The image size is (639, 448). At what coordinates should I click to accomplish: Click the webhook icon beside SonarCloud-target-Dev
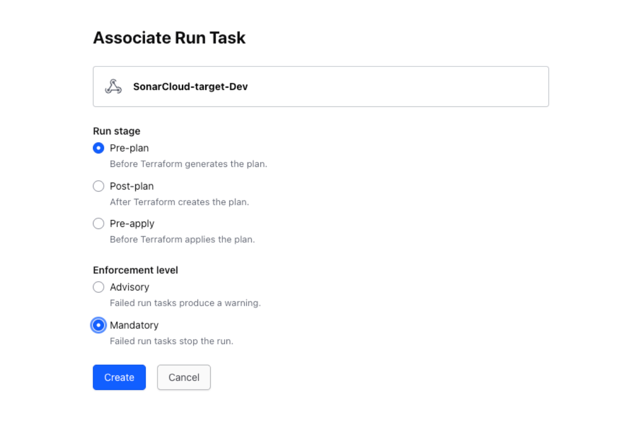pos(113,87)
